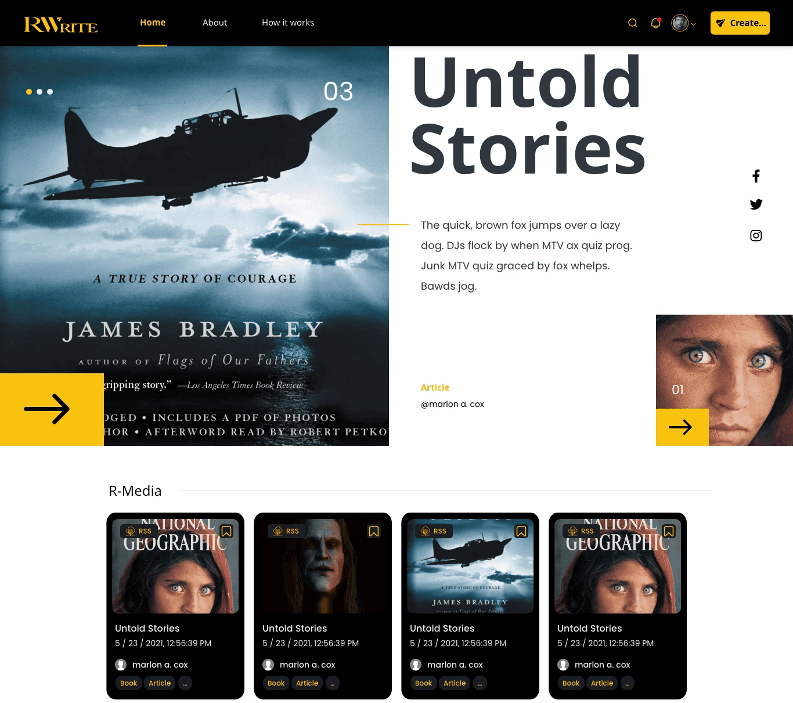Open the notifications bell
This screenshot has width=793, height=703.
(x=656, y=23)
